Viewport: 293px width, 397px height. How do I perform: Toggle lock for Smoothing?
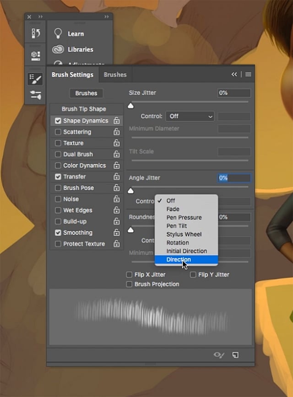[117, 232]
